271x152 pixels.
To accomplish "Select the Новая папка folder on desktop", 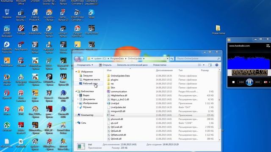I will [x=218, y=30].
